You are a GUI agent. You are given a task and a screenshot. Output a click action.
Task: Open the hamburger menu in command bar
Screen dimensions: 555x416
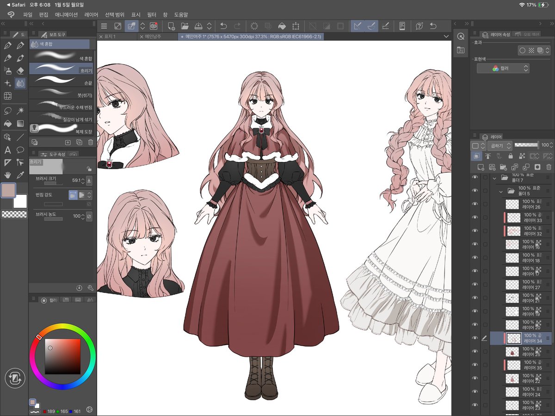click(104, 26)
